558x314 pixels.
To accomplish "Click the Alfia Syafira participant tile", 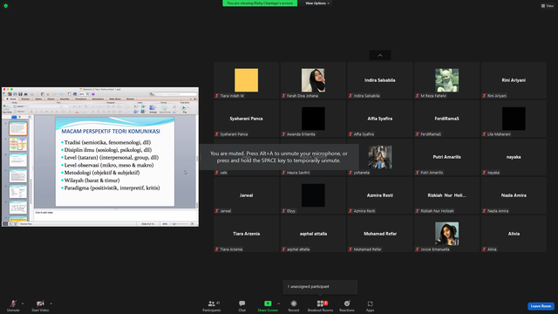I will pos(380,119).
